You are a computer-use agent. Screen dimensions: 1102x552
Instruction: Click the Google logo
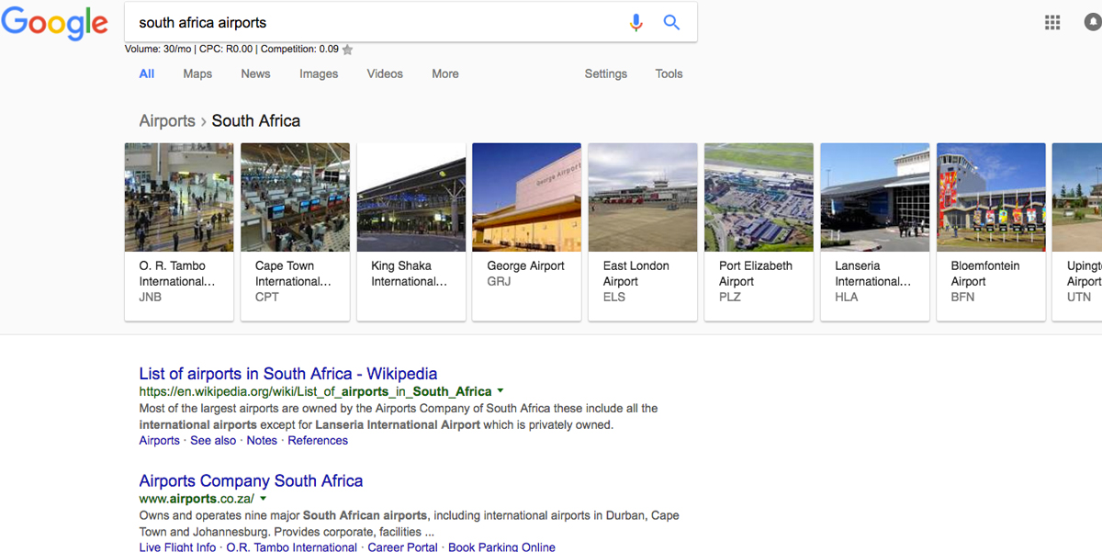pyautogui.click(x=54, y=23)
